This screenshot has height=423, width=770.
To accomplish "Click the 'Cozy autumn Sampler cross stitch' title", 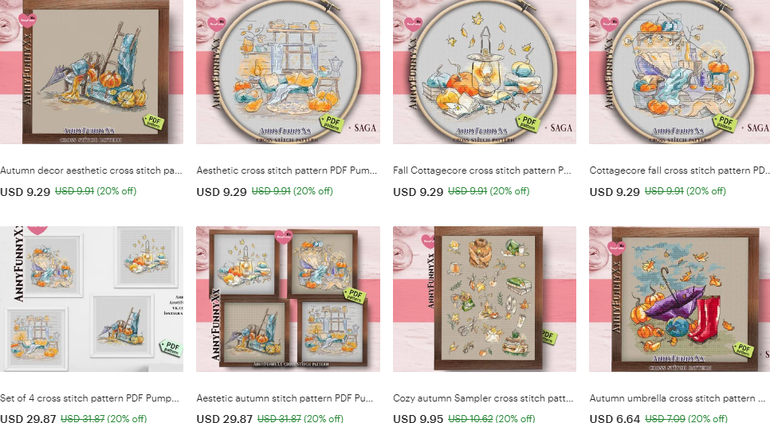I will (x=483, y=398).
